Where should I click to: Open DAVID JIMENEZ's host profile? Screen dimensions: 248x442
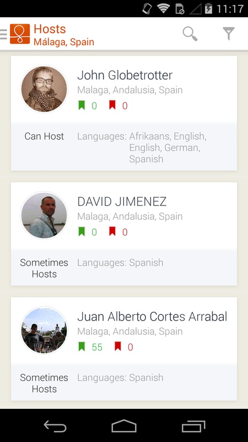(122, 202)
